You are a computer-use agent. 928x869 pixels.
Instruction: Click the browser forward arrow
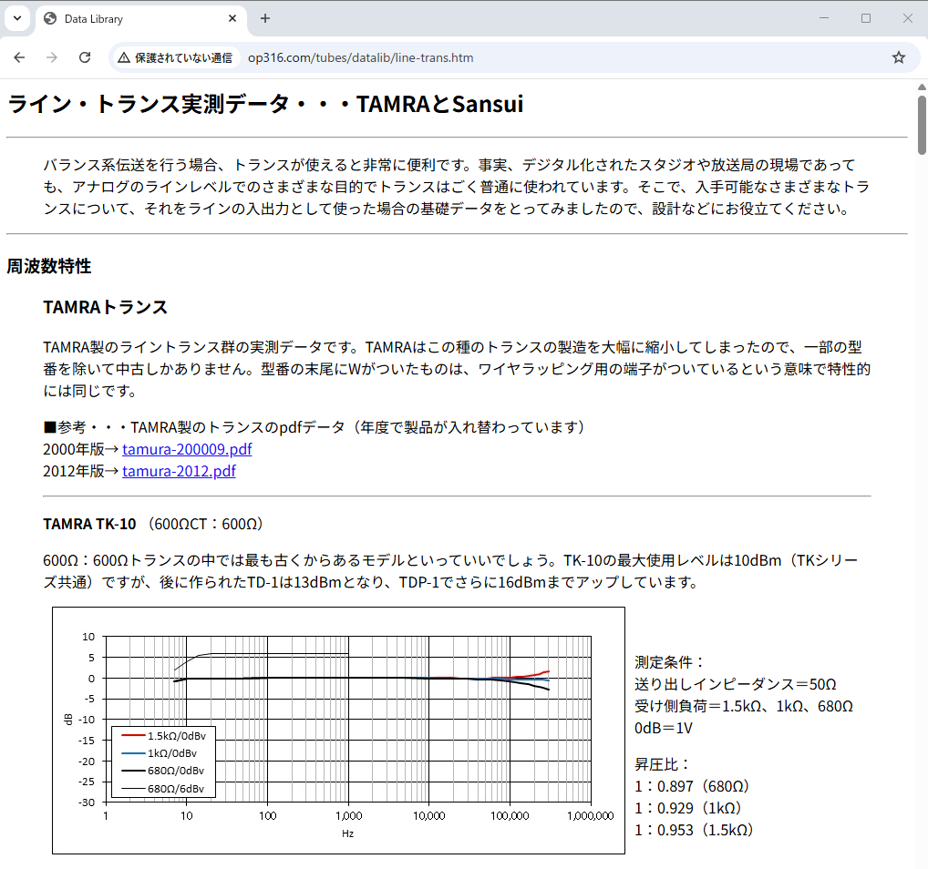[52, 57]
